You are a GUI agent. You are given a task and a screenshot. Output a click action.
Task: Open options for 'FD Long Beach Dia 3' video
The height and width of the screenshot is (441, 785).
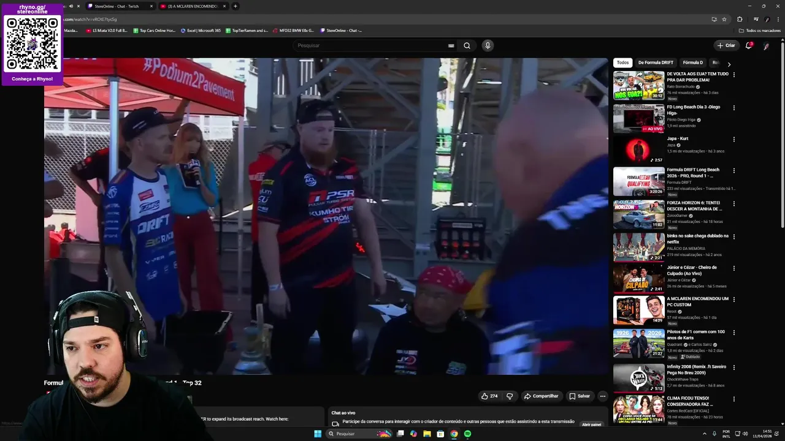pos(733,108)
